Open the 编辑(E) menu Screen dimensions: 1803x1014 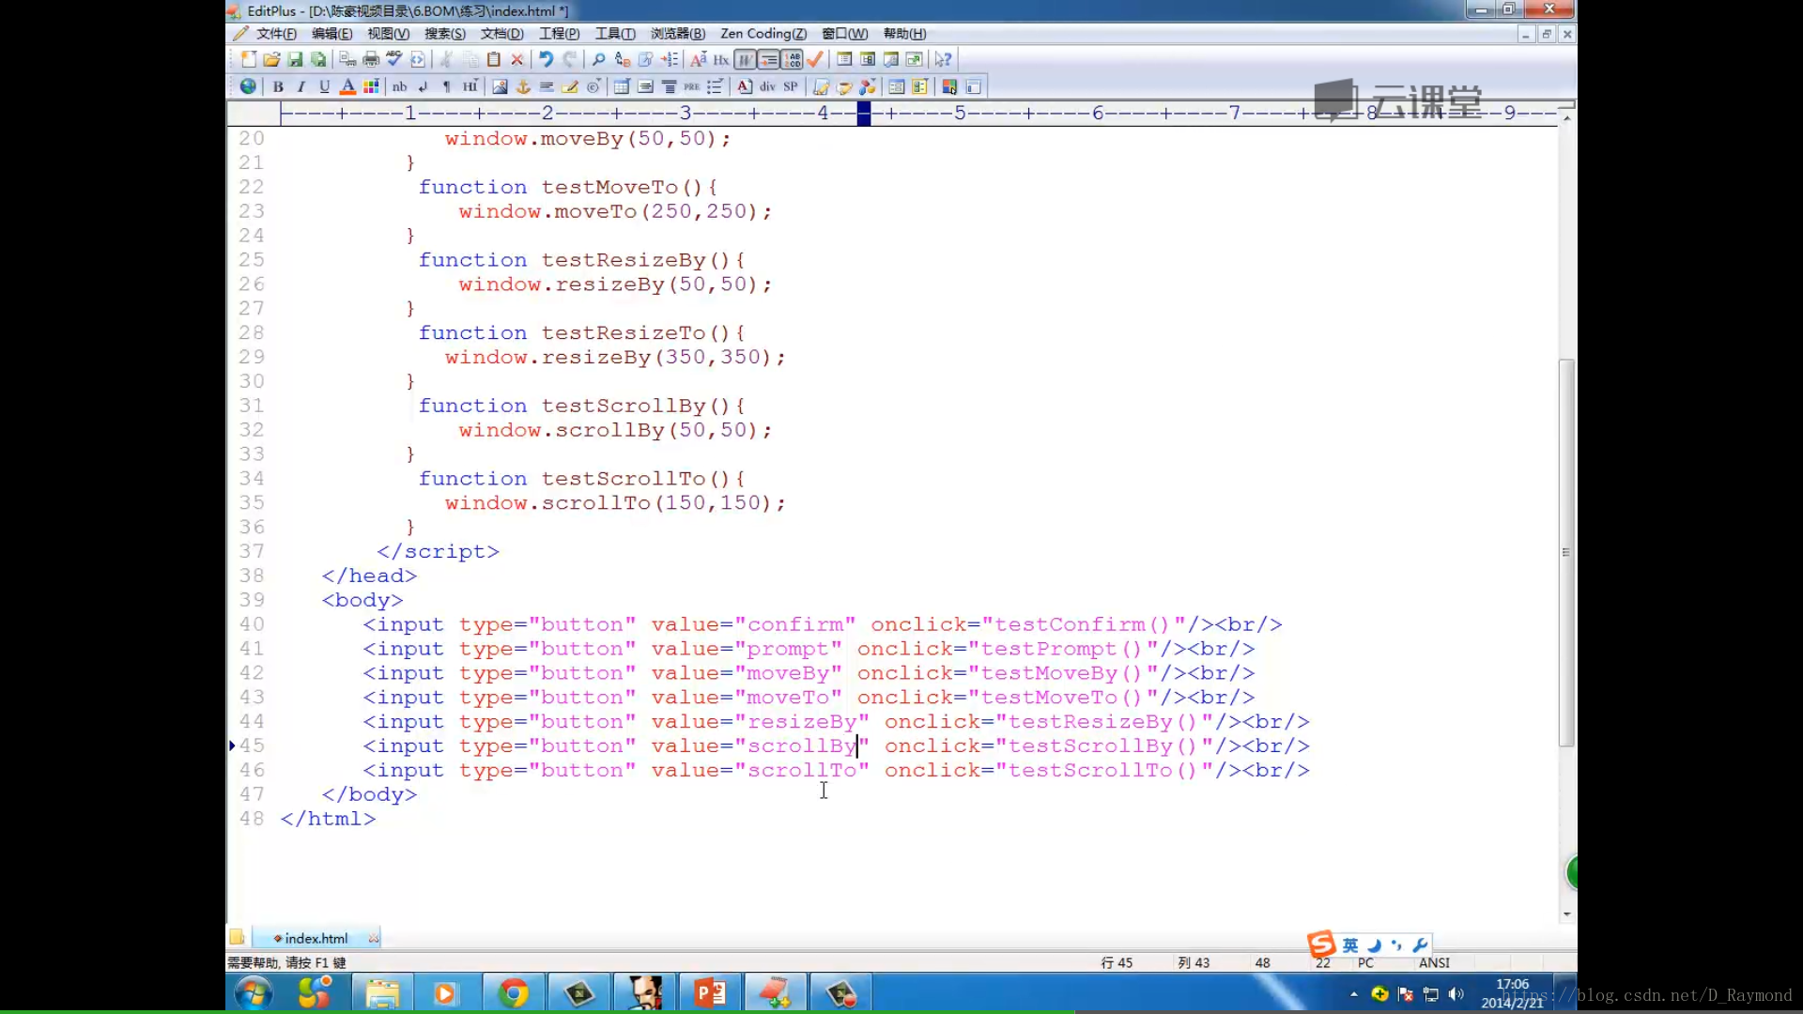pos(331,34)
